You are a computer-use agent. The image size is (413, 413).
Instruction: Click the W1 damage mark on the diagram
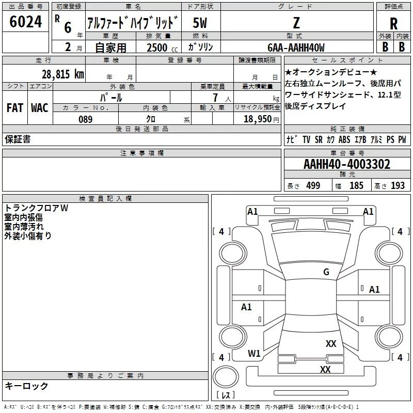[254, 354]
